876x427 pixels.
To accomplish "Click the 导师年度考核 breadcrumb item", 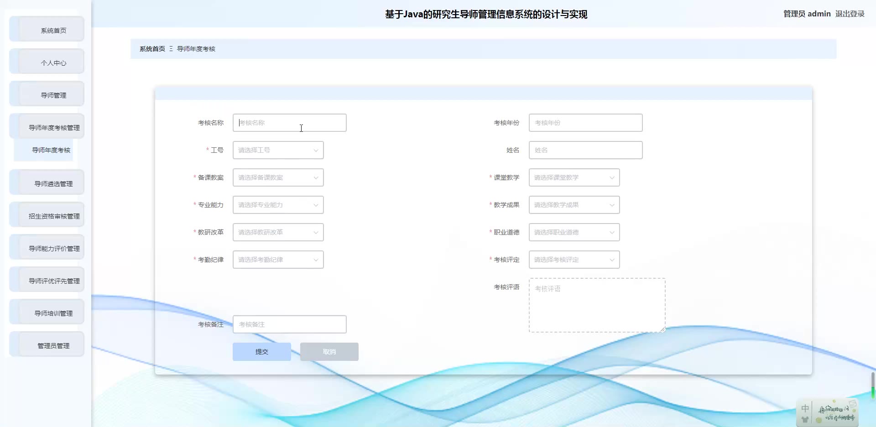I will 196,49.
